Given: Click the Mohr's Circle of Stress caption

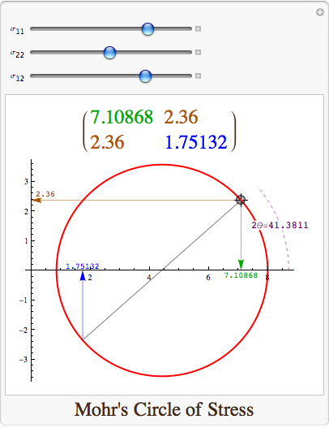Looking at the screenshot, I should pyautogui.click(x=164, y=409).
